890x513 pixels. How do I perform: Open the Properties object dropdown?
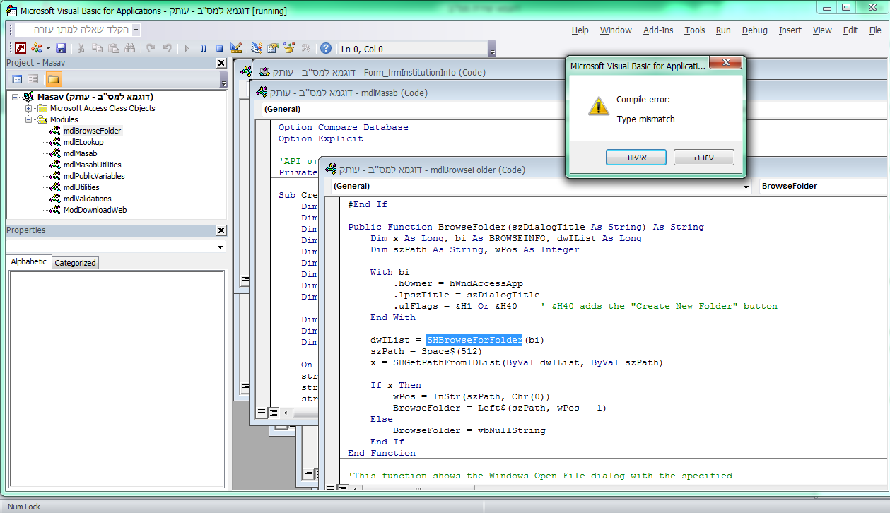pos(220,247)
